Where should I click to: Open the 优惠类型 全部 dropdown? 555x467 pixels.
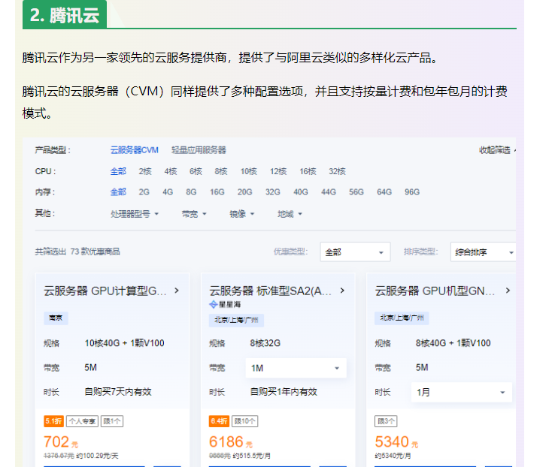[355, 252]
